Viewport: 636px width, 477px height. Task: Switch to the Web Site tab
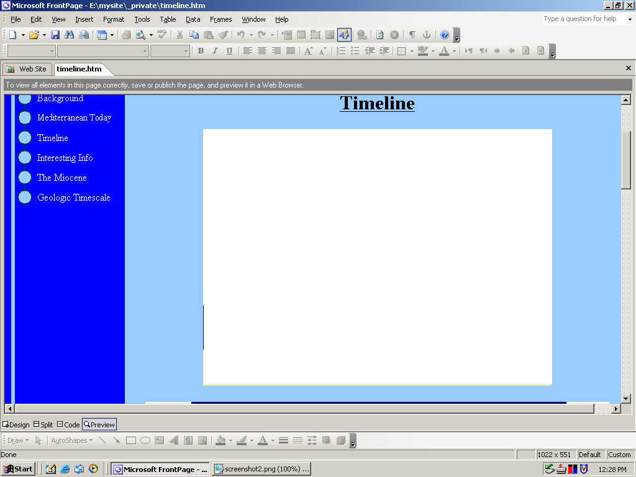tap(27, 69)
